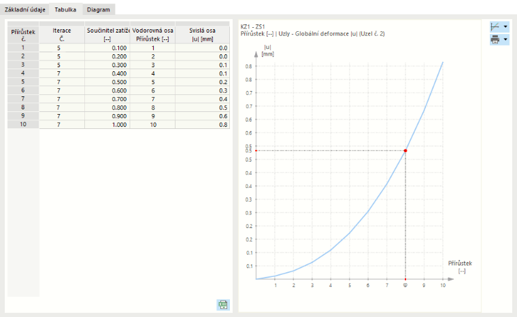This screenshot has height=317, width=517.
Task: Expand the diagram axis settings dropdown arrow
Action: coord(505,26)
